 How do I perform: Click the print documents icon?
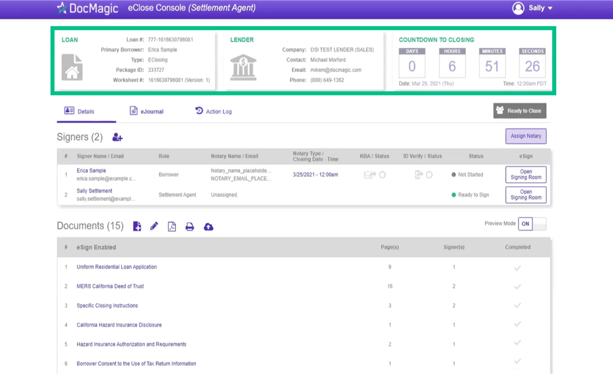click(x=189, y=227)
